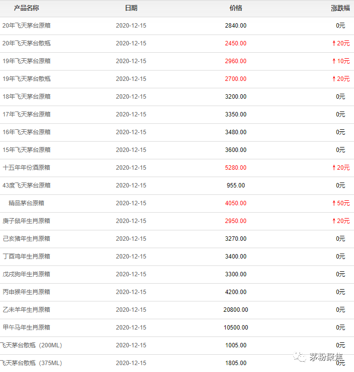Click the price 3350.00

(236, 114)
